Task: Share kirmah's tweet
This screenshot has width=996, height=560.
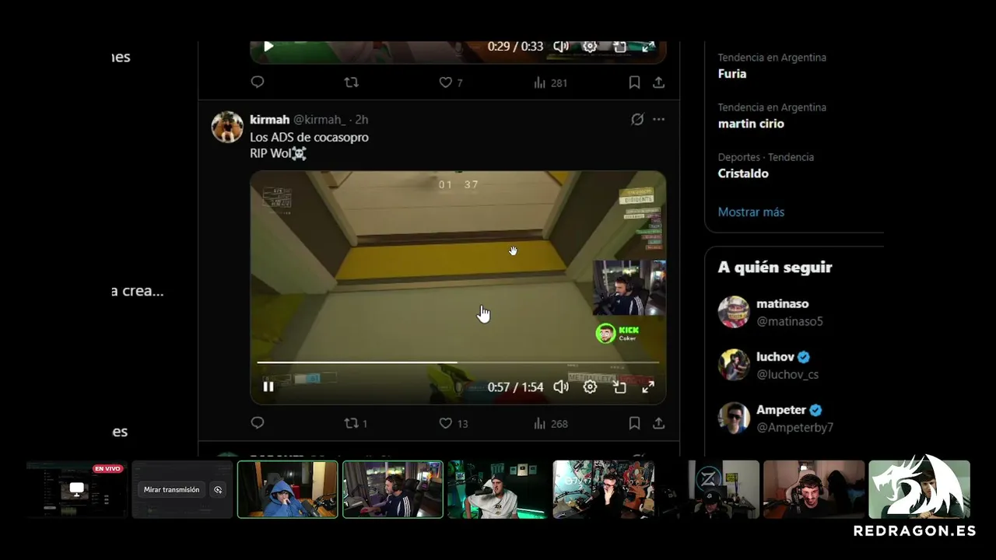Action: [x=658, y=423]
